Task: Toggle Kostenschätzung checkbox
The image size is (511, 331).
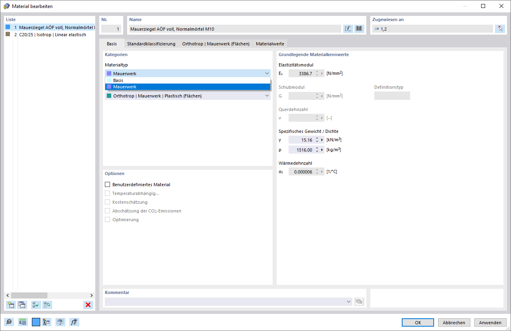Action: click(x=107, y=202)
